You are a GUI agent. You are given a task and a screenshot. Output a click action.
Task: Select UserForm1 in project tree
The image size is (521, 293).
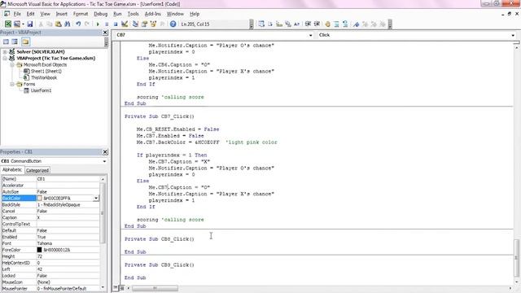pos(41,90)
